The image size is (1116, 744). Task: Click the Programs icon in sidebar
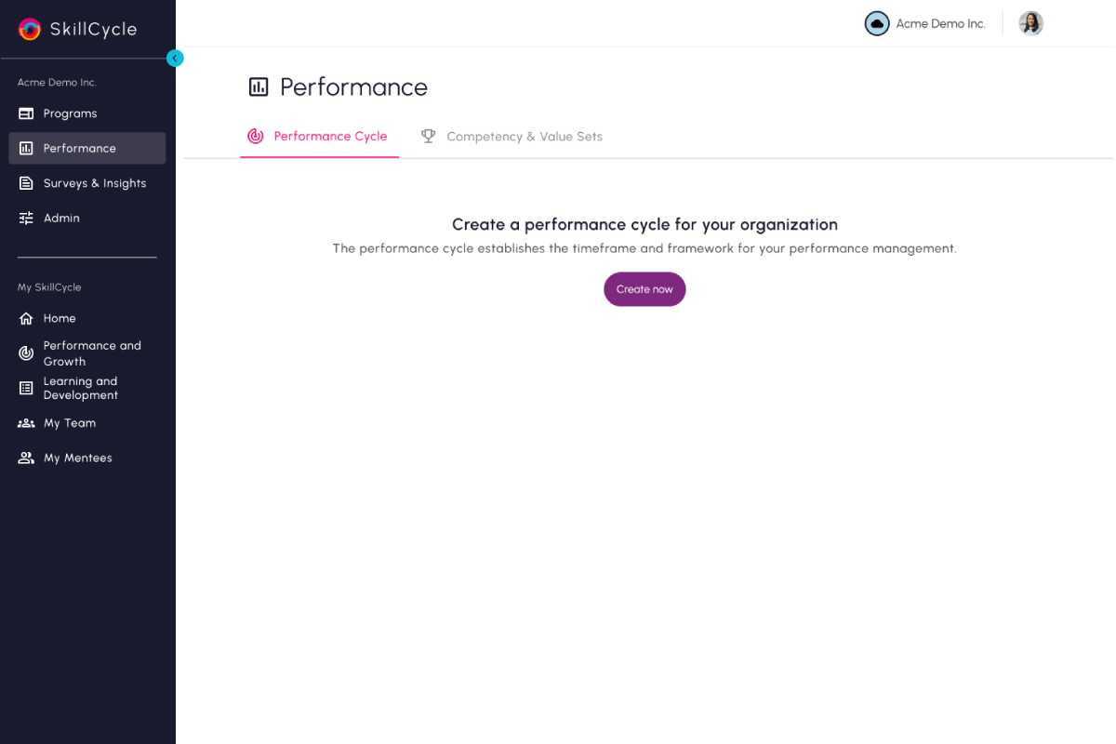coord(26,113)
